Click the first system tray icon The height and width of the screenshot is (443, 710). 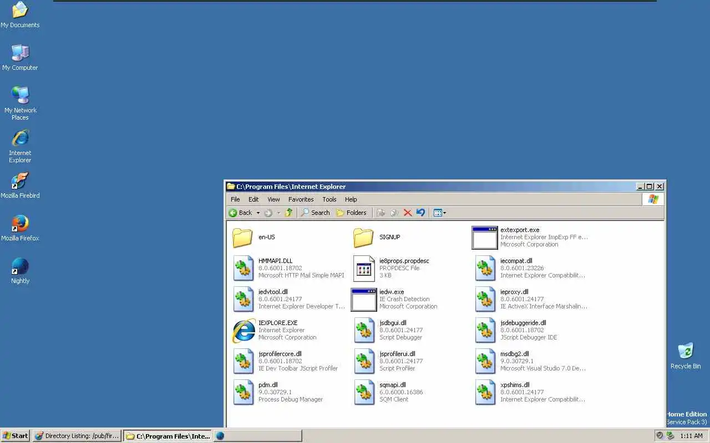pos(660,436)
